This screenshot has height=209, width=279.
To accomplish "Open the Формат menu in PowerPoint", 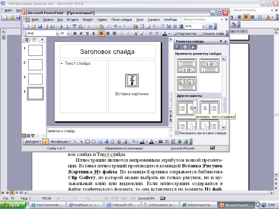I will click(88, 20).
